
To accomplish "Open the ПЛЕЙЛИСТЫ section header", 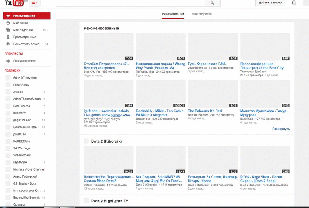I will (14, 54).
